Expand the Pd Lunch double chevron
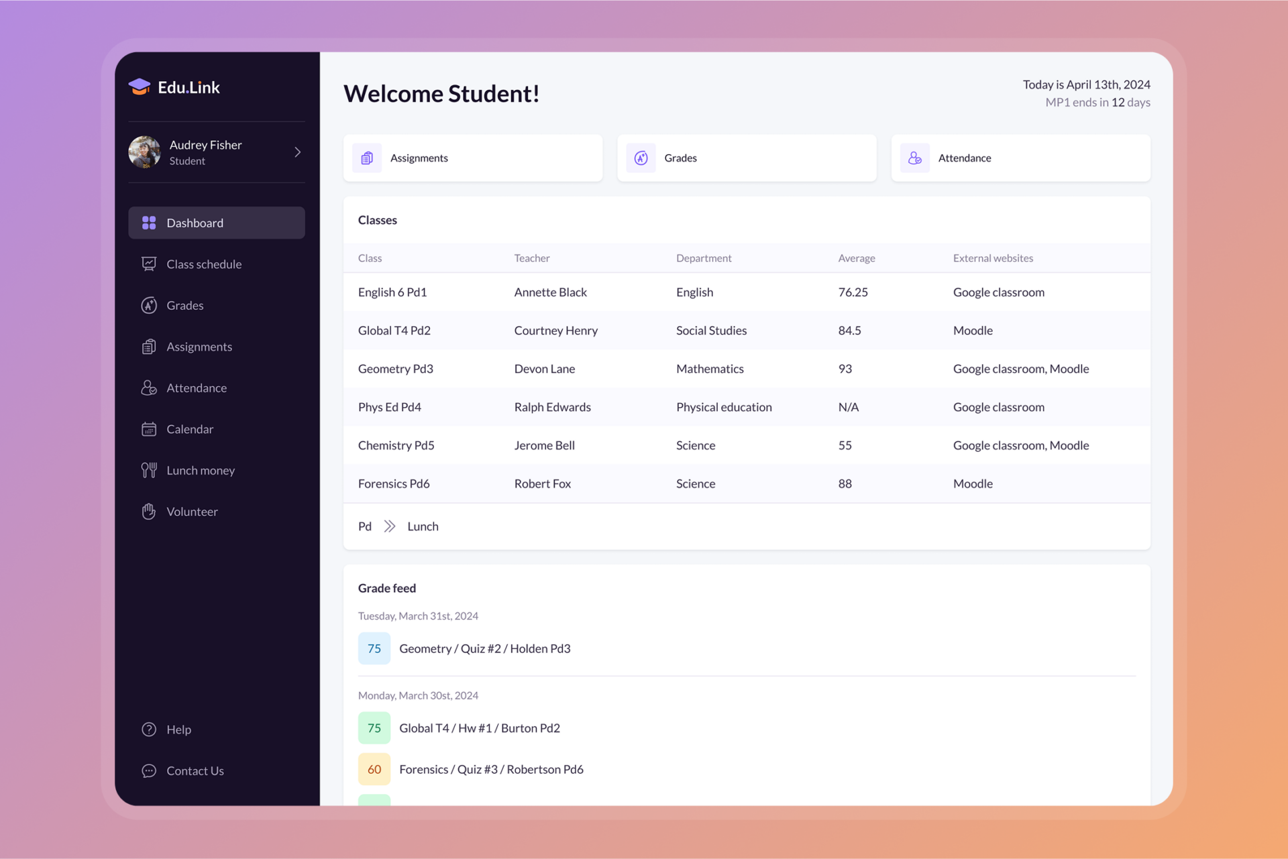 (x=390, y=526)
